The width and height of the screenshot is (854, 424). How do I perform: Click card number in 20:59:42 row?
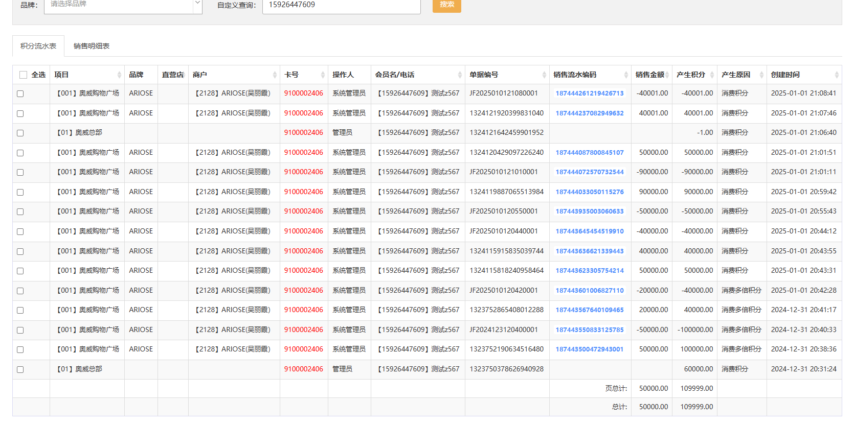pos(304,192)
